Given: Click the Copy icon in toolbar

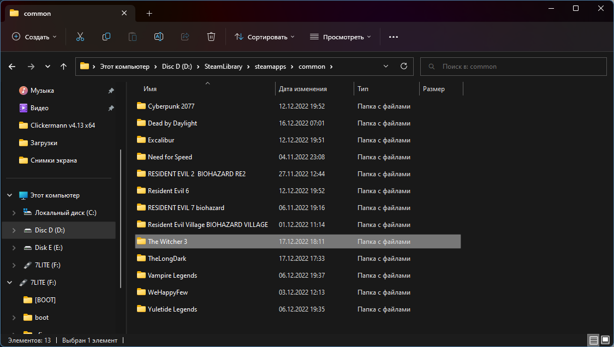Looking at the screenshot, I should [x=106, y=37].
